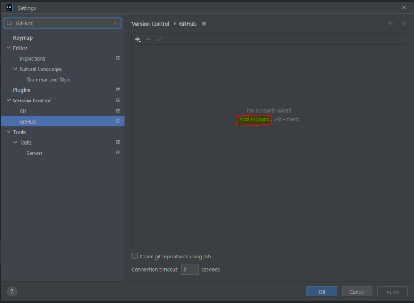This screenshot has height=303, width=414.
Task: Click the Cancel button
Action: tap(357, 291)
